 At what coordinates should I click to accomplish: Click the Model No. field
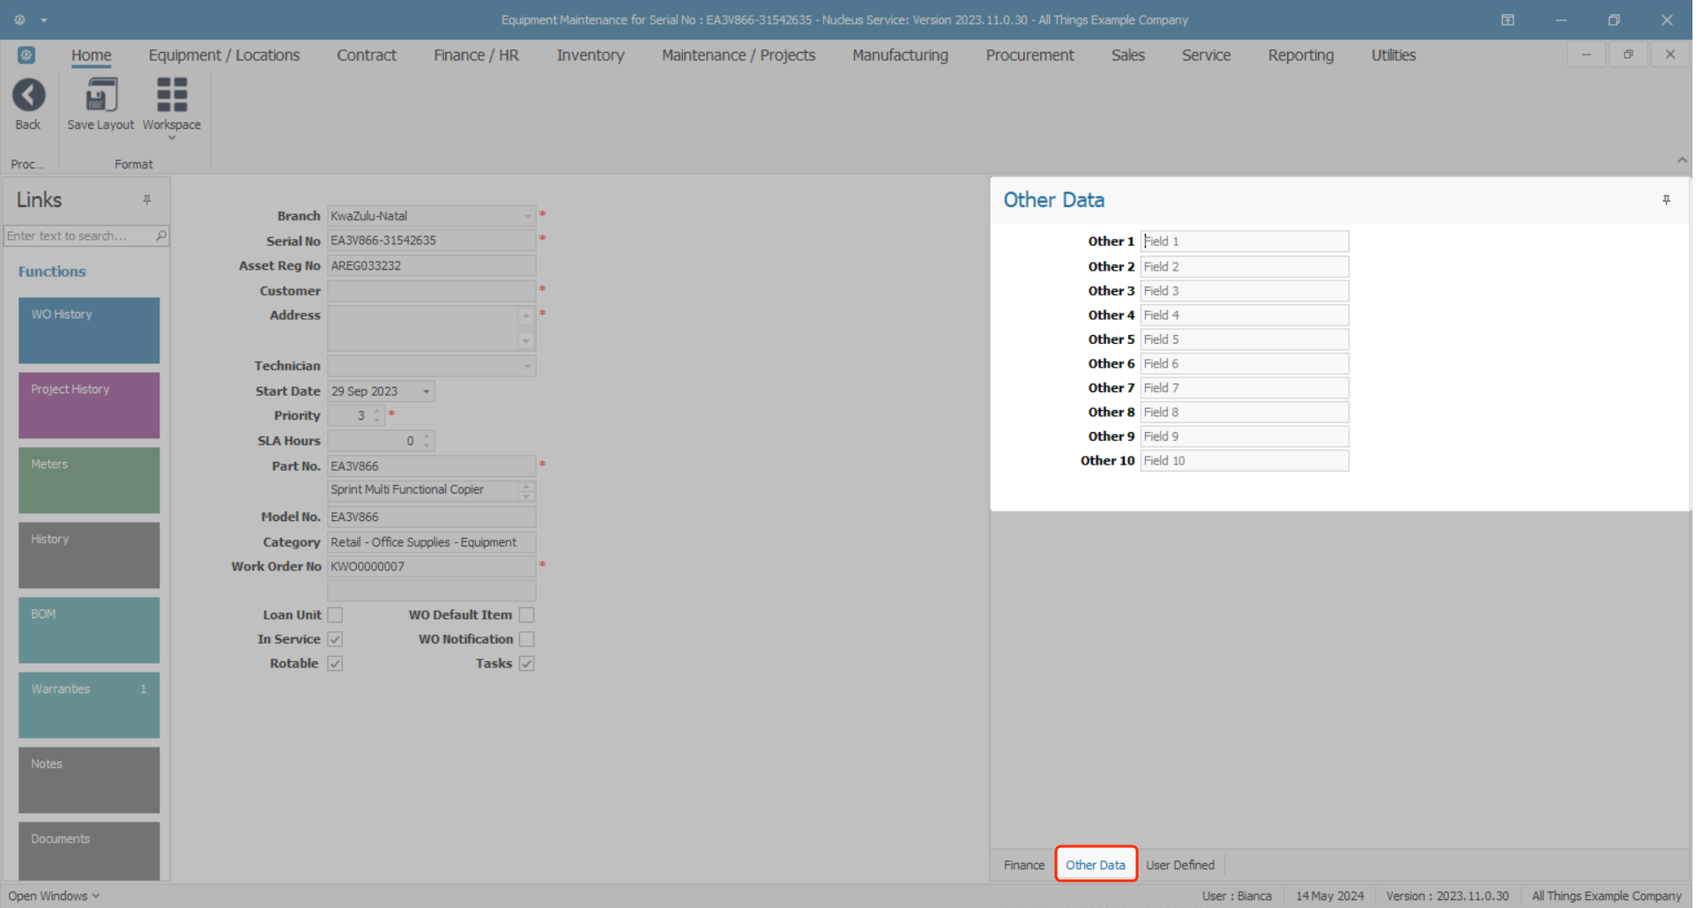click(x=432, y=517)
